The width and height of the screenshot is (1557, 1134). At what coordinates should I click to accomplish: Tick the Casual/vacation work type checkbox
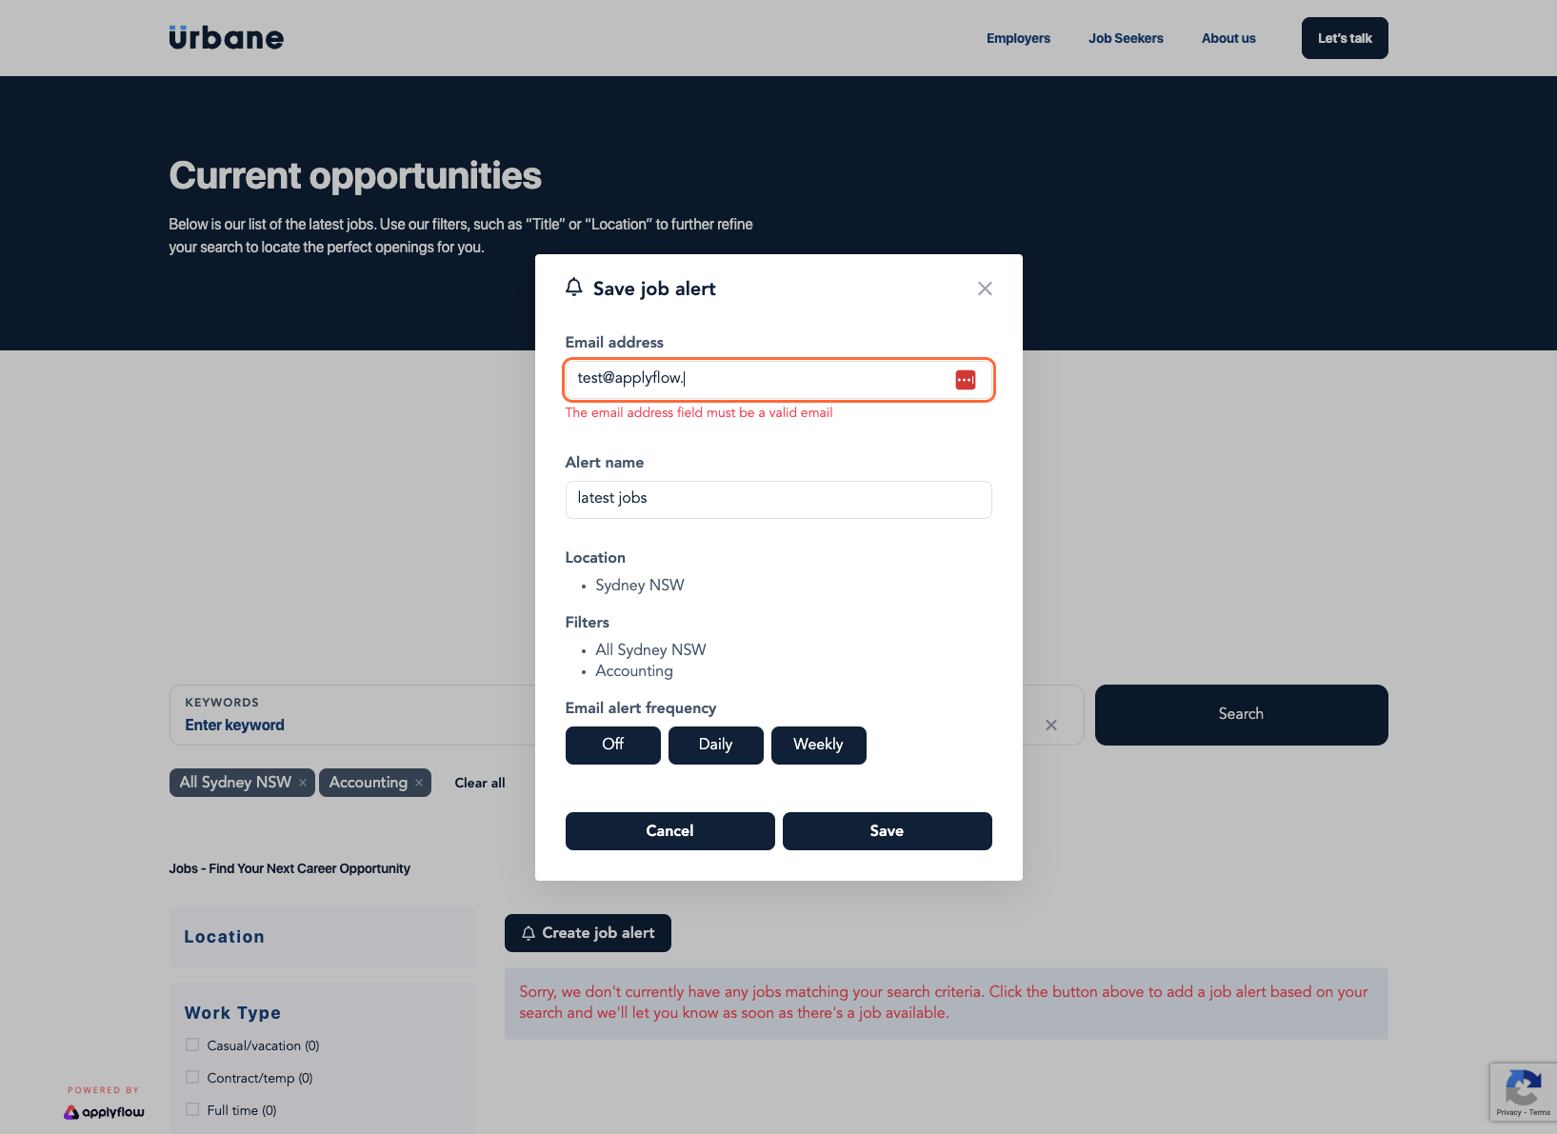click(x=192, y=1044)
